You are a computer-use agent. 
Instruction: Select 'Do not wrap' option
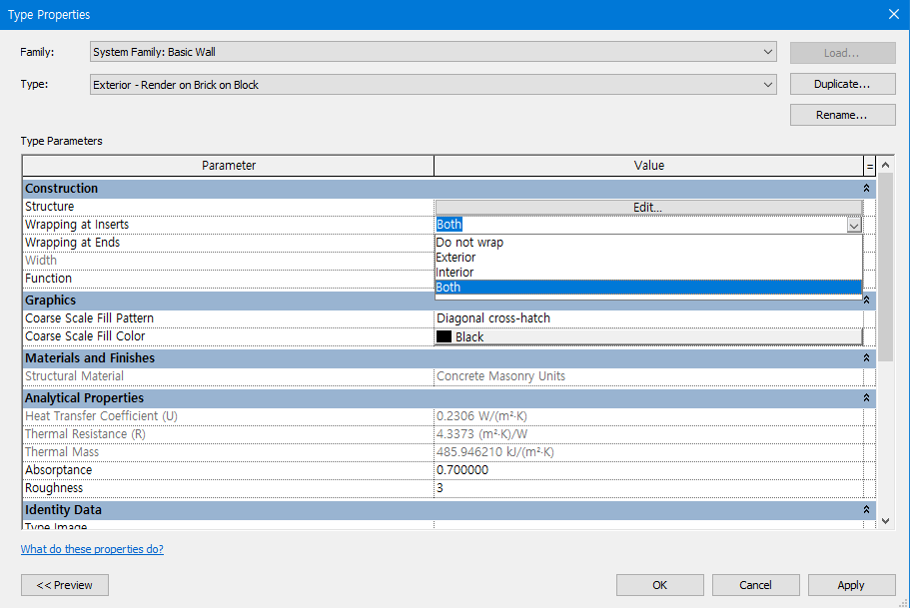[648, 243]
